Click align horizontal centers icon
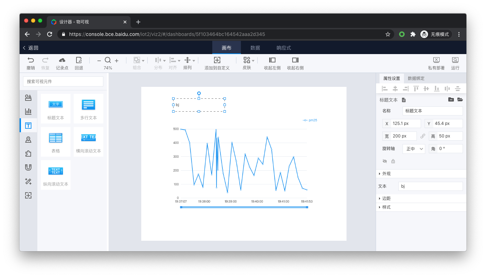Viewport: 486px width, 277px height. [395, 89]
